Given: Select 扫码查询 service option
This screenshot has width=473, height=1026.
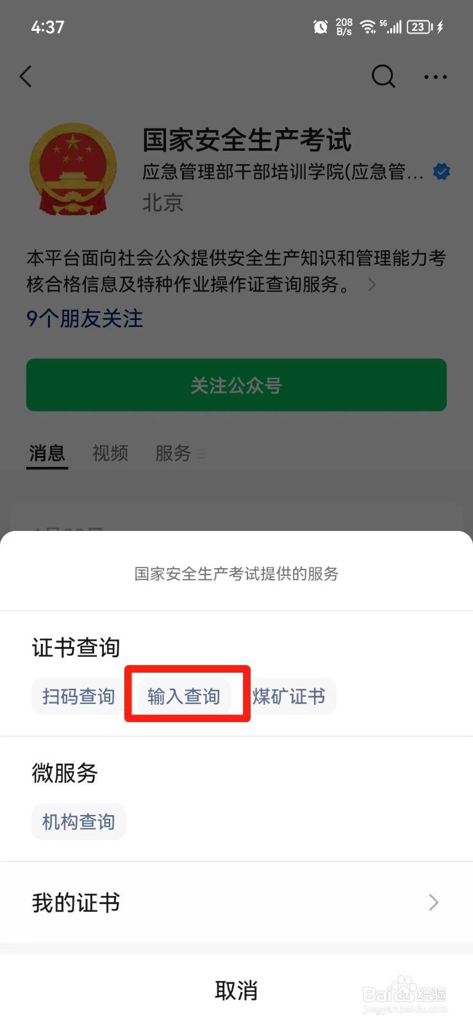Looking at the screenshot, I should [x=78, y=696].
